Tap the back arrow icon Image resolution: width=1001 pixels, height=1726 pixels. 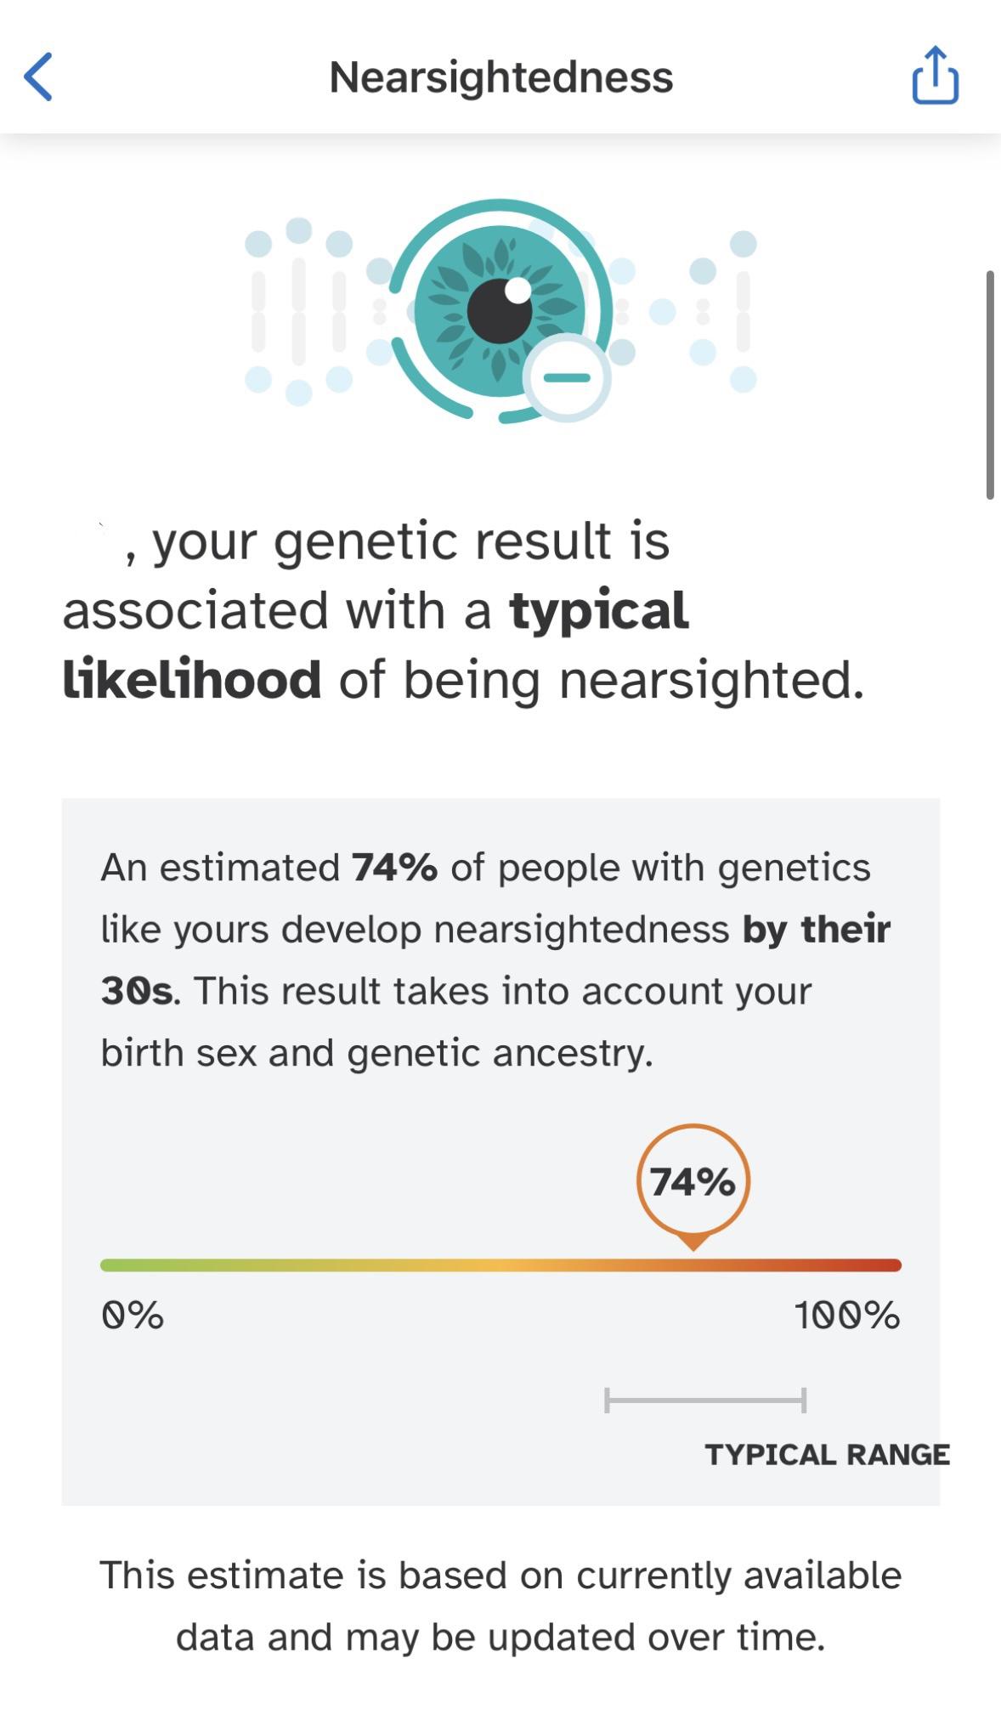[x=39, y=76]
